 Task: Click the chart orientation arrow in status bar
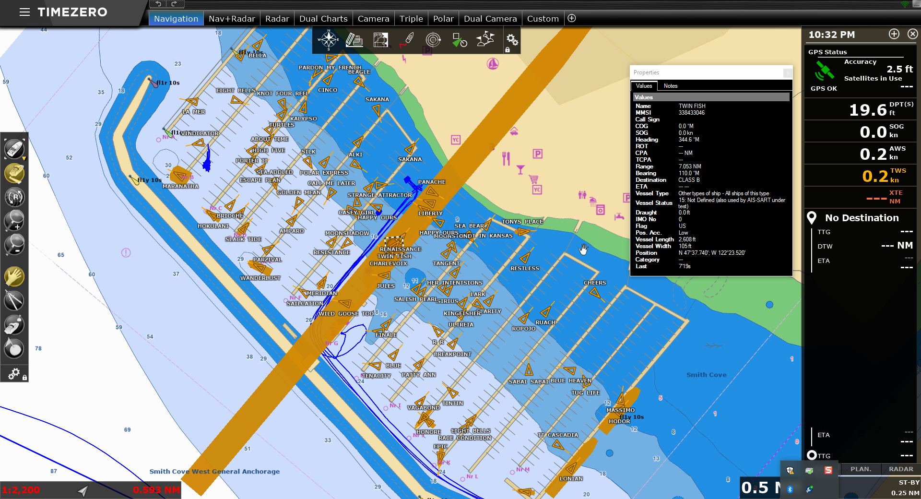pyautogui.click(x=83, y=490)
